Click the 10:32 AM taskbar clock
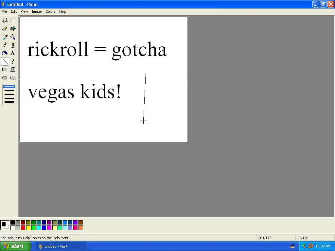The height and width of the screenshot is (251, 335). pos(323,246)
